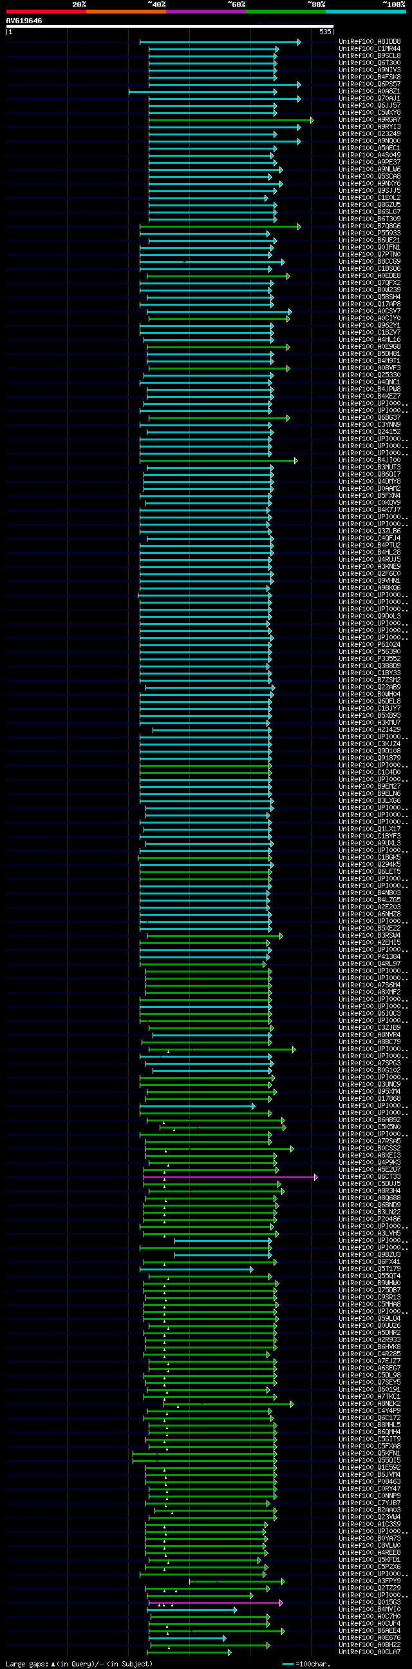The image size is (412, 1669).
Task: Select the UniRef100_A7S6M4 label
Action: tap(370, 985)
